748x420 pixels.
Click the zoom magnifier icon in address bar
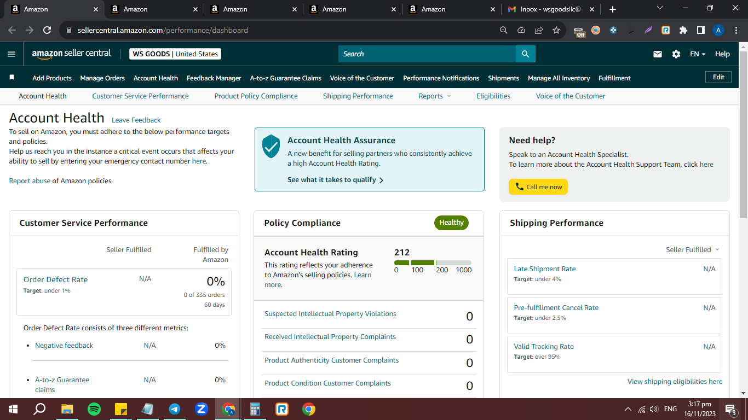point(504,31)
